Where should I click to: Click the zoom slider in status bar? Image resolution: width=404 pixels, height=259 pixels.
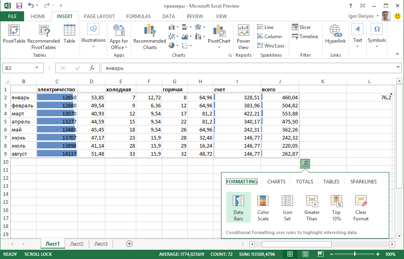pyautogui.click(x=355, y=254)
